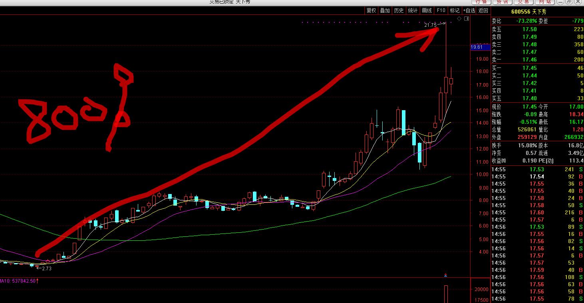This screenshot has height=303, width=584.
Task: Click the MA10: 537842.50 indicator label
Action: tap(18, 281)
